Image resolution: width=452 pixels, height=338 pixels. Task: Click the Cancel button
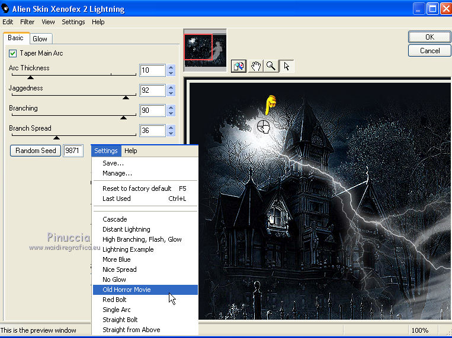point(429,51)
